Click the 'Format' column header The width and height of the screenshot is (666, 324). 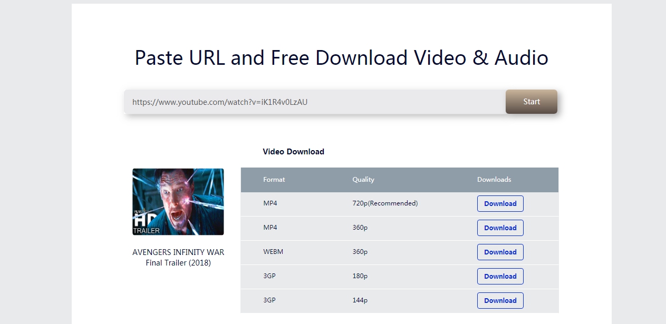point(274,180)
